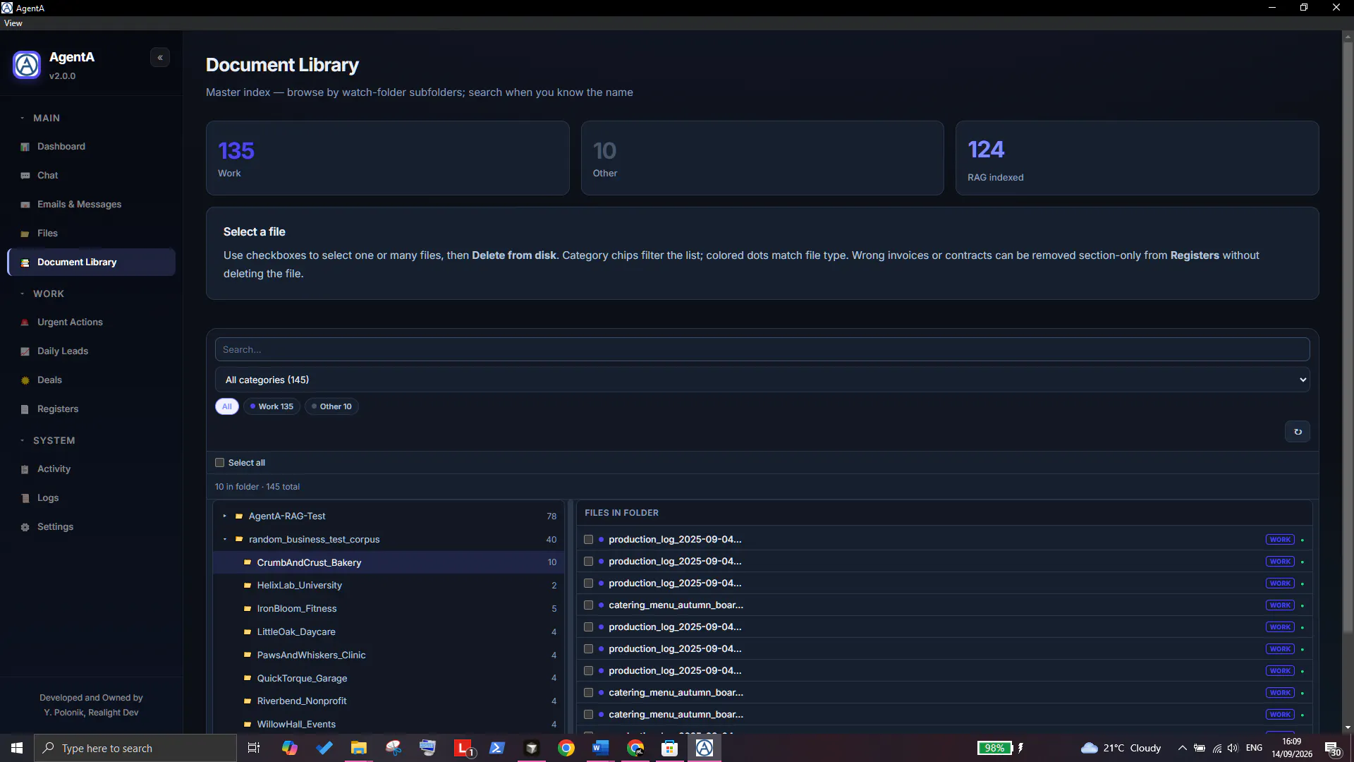Click the 124 RAG indexed card
The height and width of the screenshot is (762, 1354).
click(1137, 158)
